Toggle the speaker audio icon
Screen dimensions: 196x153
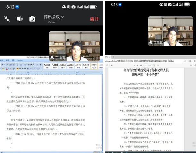coord(20,19)
